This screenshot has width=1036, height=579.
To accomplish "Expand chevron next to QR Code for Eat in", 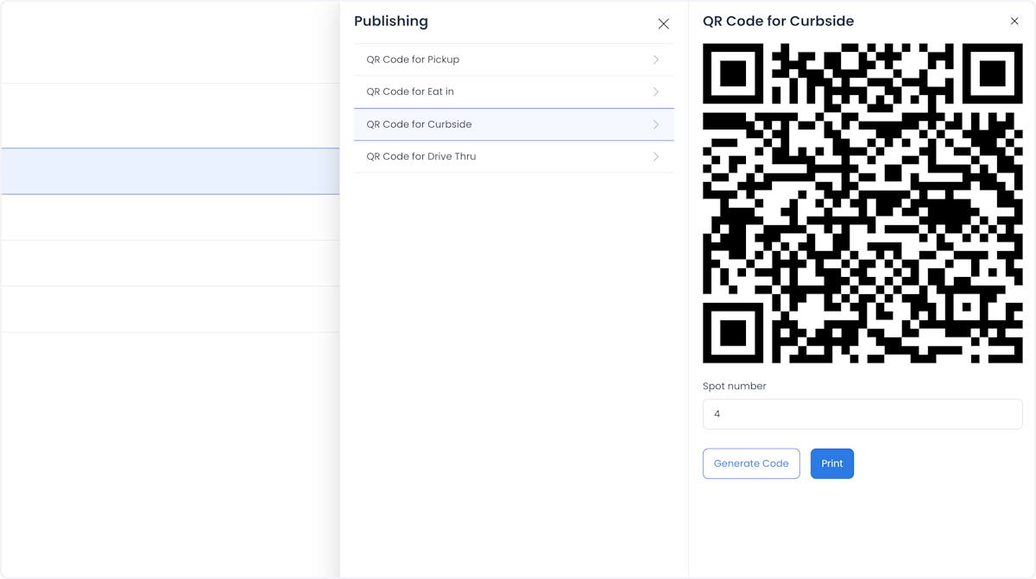I will coord(656,91).
